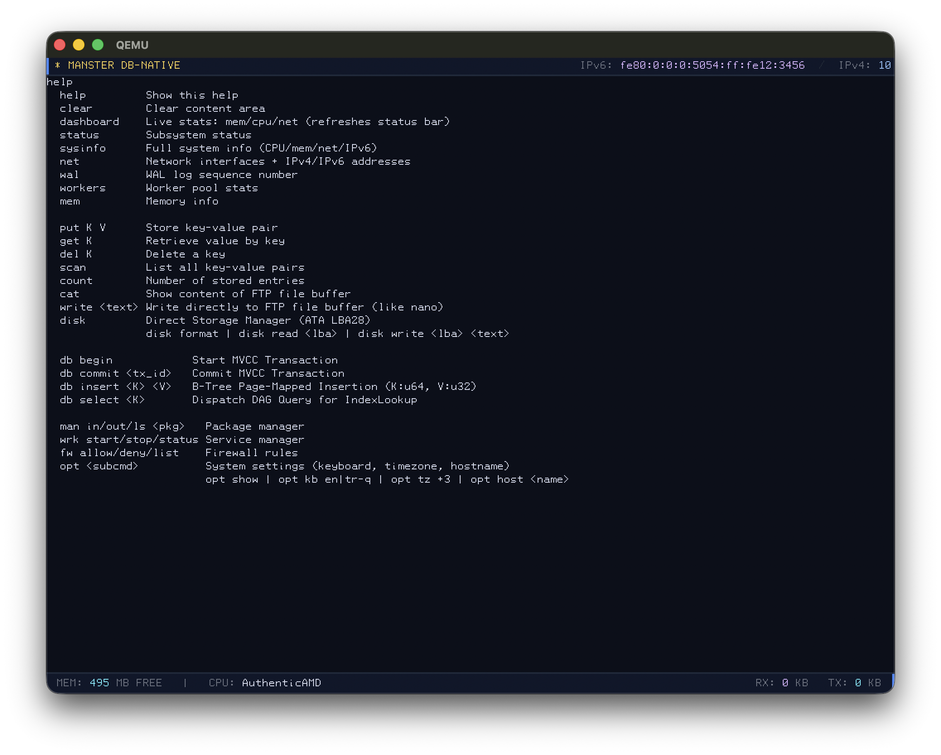Open the dashboard live stats entry
Image resolution: width=941 pixels, height=755 pixels.
(89, 122)
